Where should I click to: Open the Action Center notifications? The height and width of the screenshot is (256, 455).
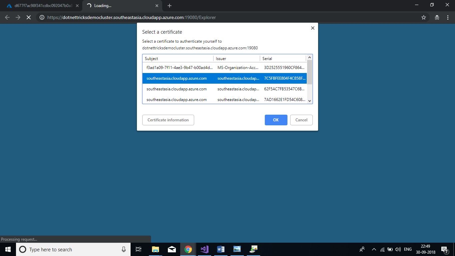444,249
